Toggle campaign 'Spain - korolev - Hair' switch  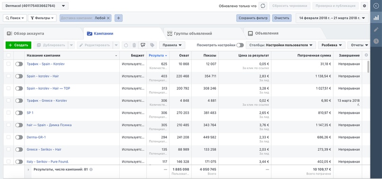pyautogui.click(x=19, y=76)
